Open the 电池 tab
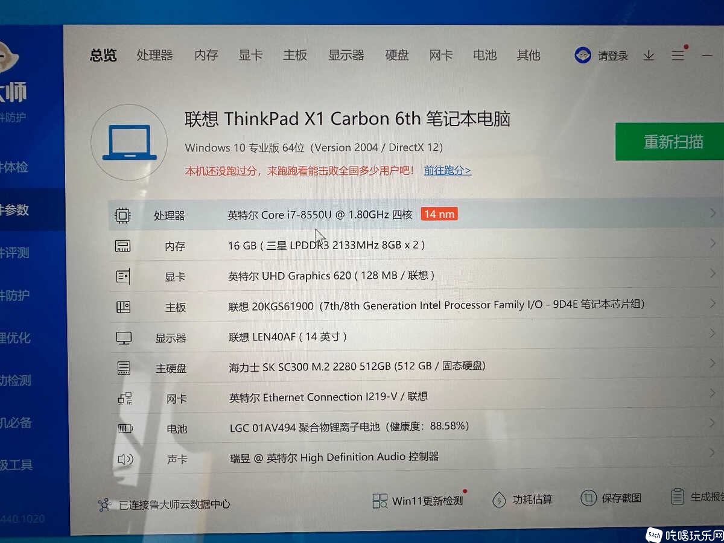Screen dimensions: 724x543 pos(484,56)
